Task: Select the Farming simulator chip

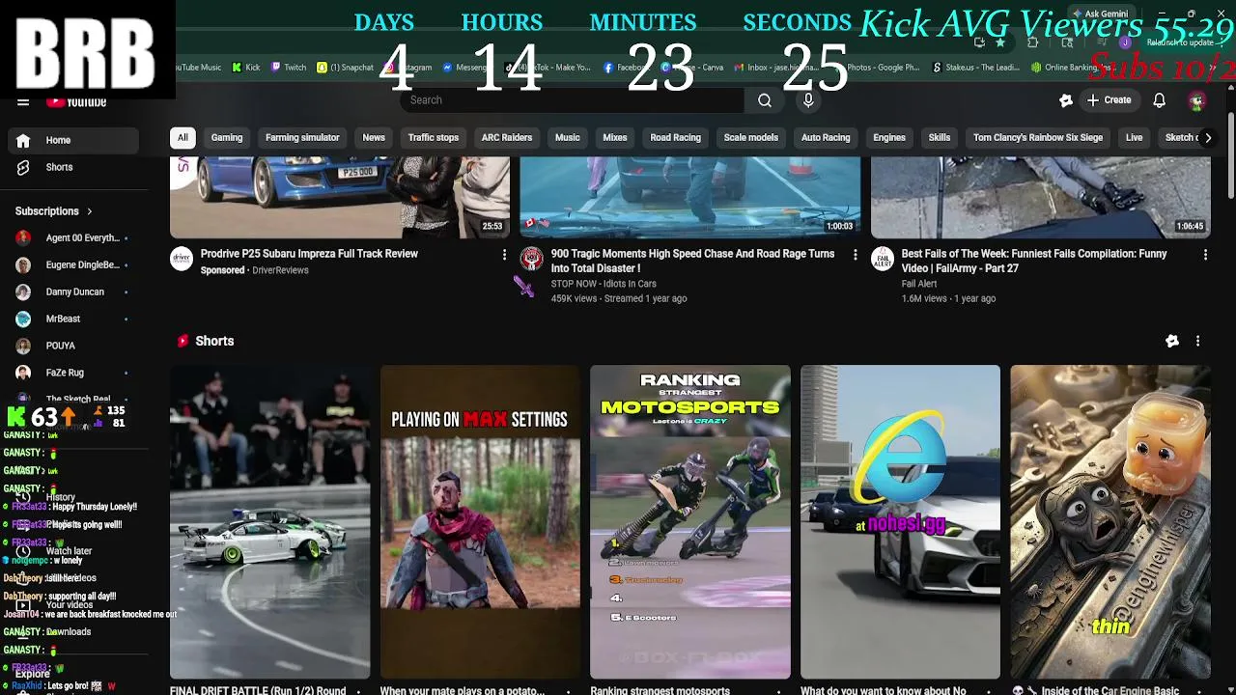Action: [302, 138]
